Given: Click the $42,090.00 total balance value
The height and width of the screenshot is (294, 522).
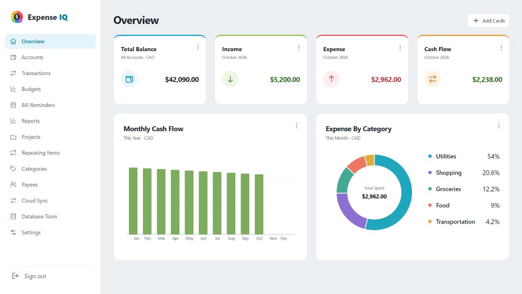Looking at the screenshot, I should (x=182, y=80).
